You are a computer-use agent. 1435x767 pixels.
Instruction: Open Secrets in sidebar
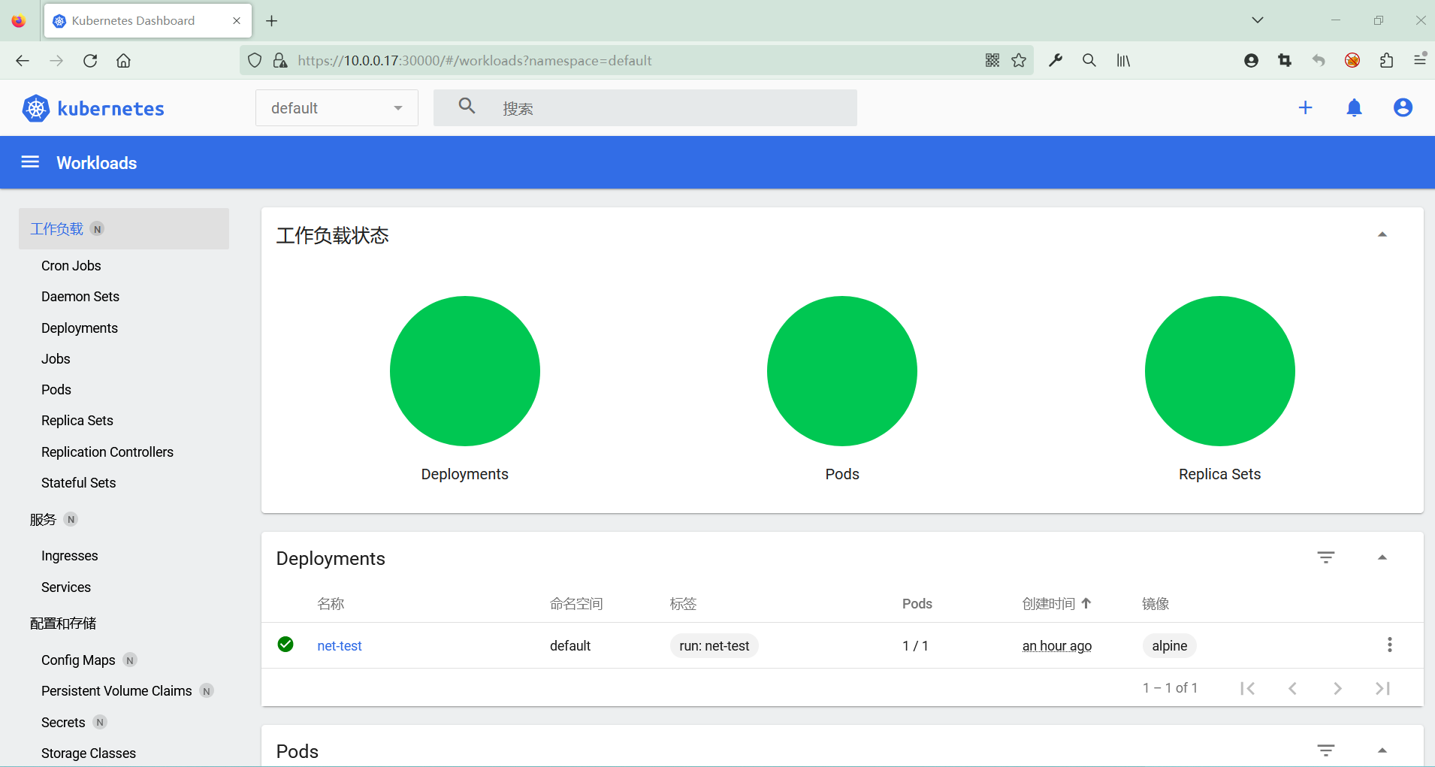click(x=63, y=722)
